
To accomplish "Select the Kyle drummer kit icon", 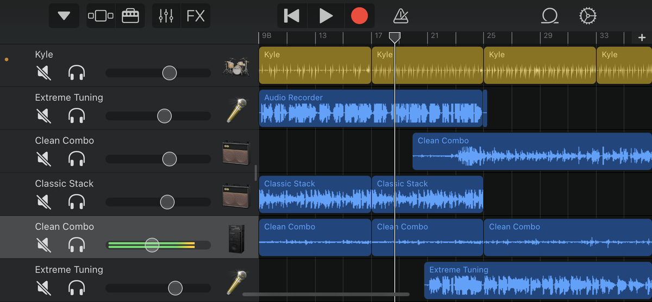I will coord(236,67).
